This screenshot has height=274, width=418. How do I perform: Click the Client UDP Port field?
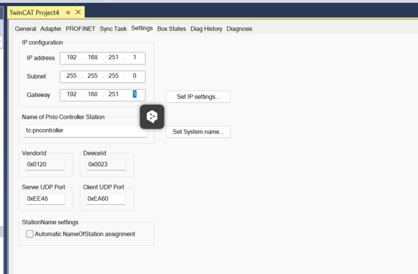click(x=106, y=199)
